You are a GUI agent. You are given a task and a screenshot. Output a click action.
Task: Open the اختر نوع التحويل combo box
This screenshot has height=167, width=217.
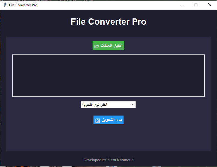click(108, 104)
